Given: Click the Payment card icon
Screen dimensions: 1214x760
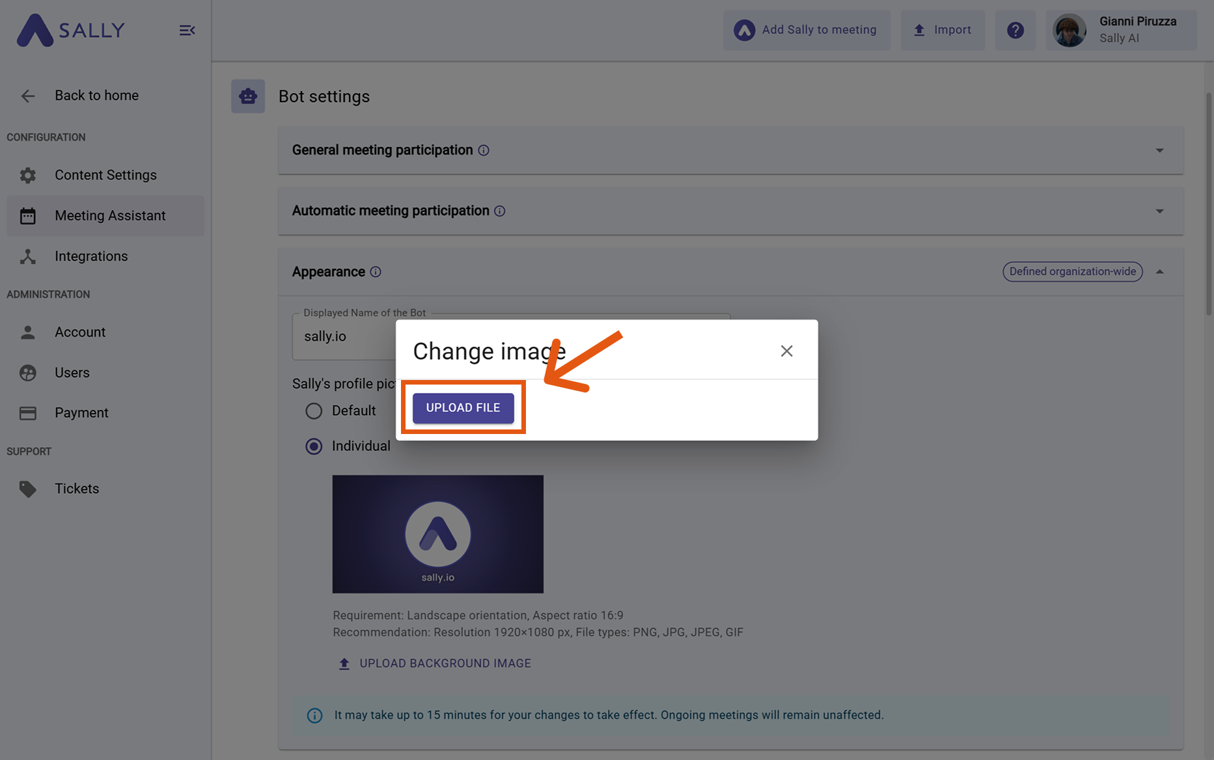Looking at the screenshot, I should pos(28,413).
